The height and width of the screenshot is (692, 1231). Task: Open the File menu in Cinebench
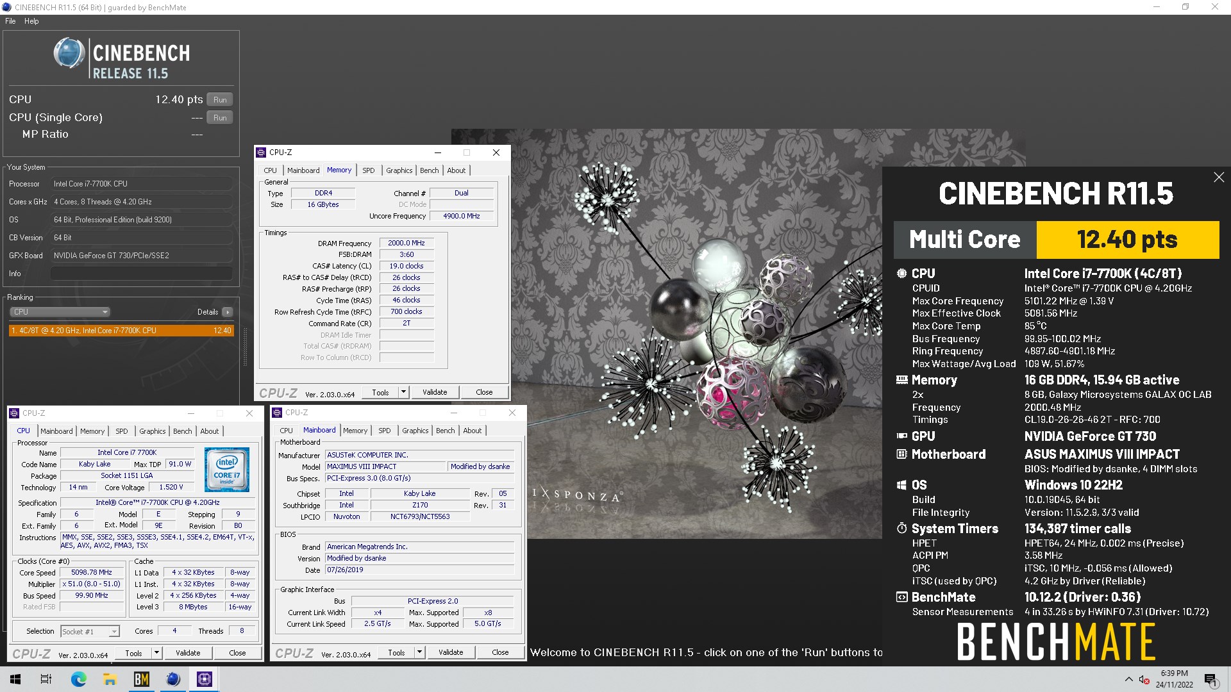(10, 21)
